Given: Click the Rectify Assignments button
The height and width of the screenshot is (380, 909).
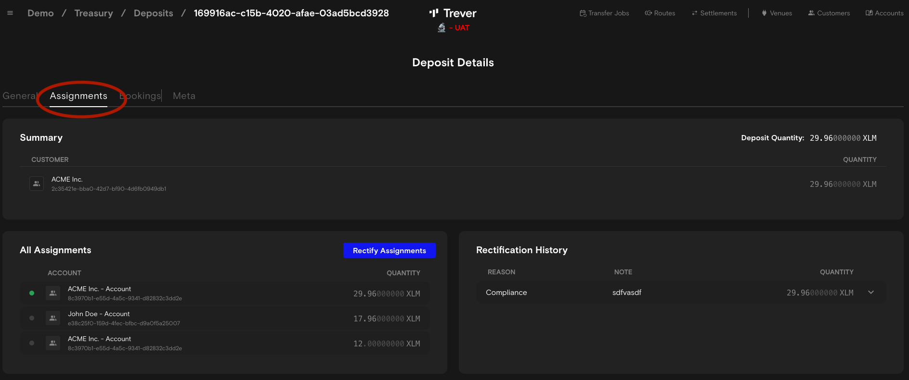Looking at the screenshot, I should click(389, 250).
